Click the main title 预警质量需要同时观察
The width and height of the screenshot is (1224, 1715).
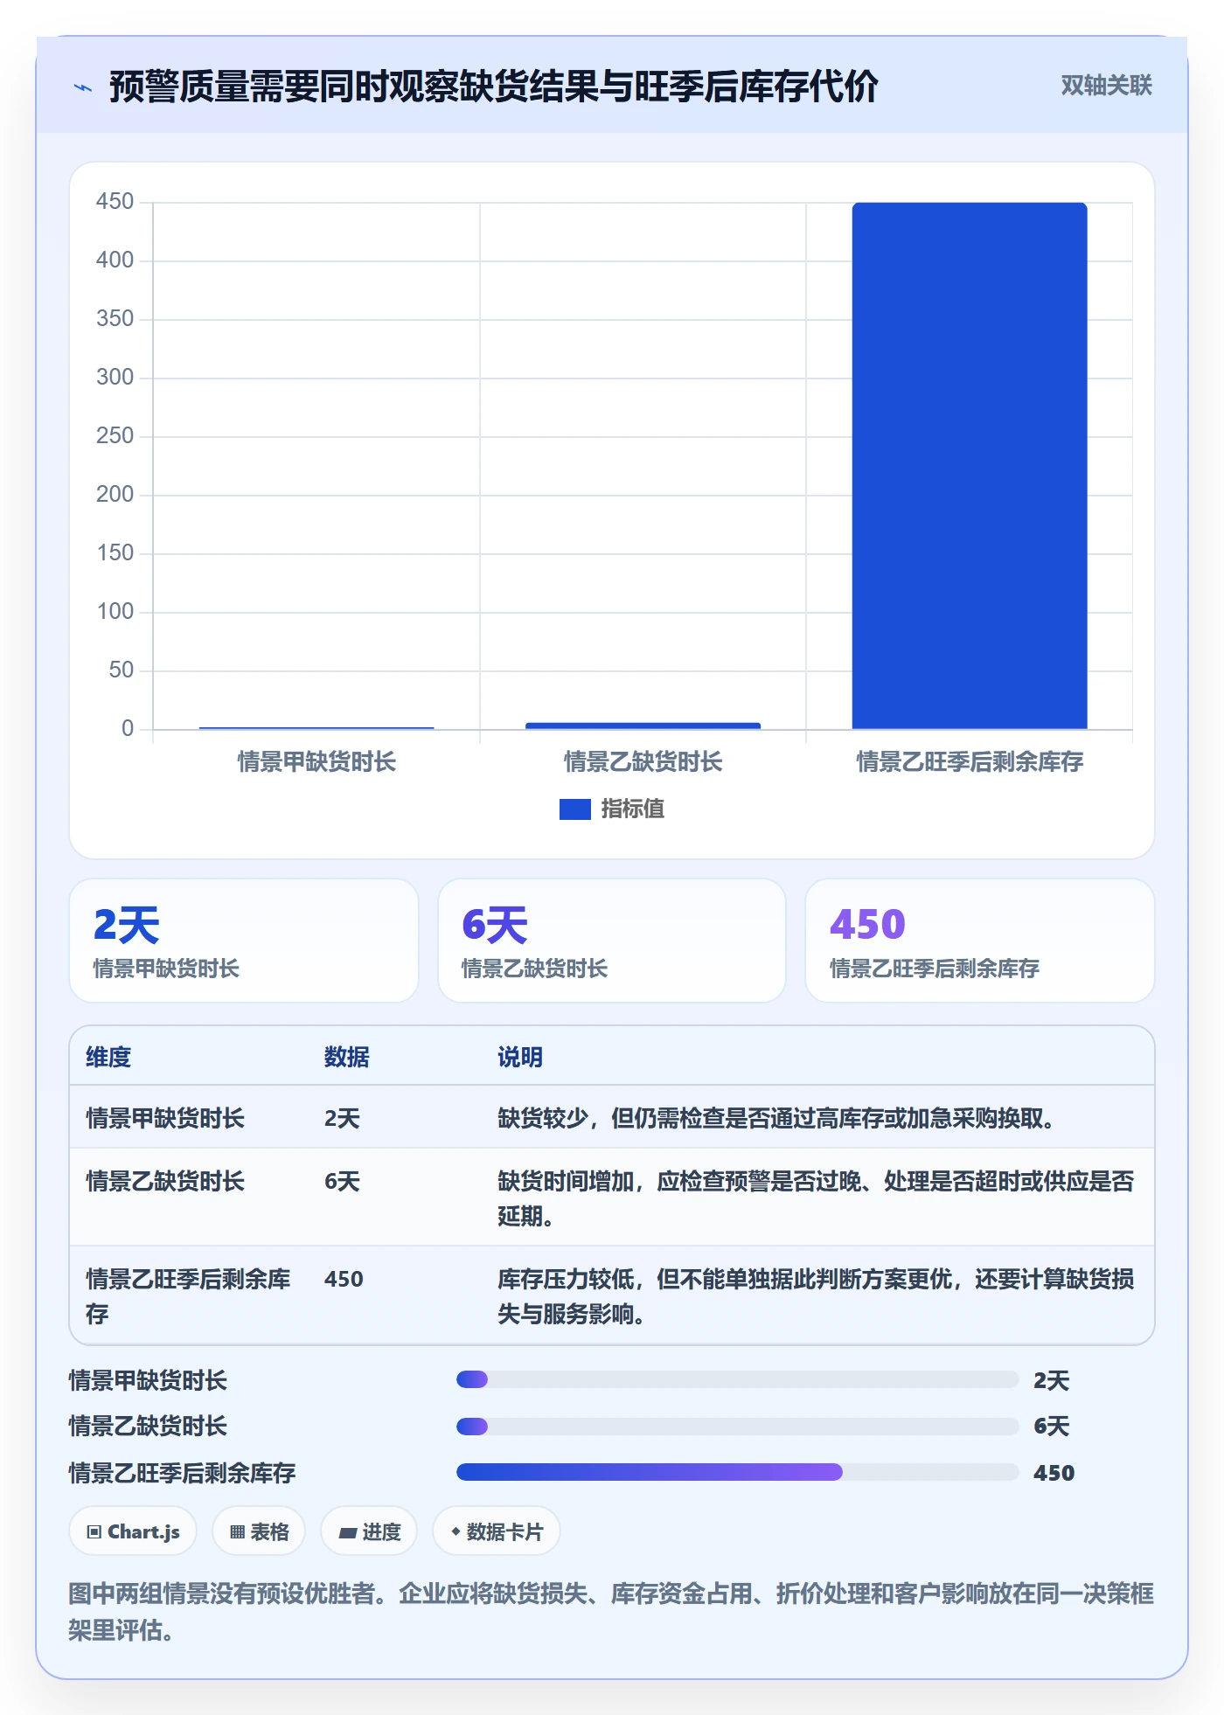point(493,87)
